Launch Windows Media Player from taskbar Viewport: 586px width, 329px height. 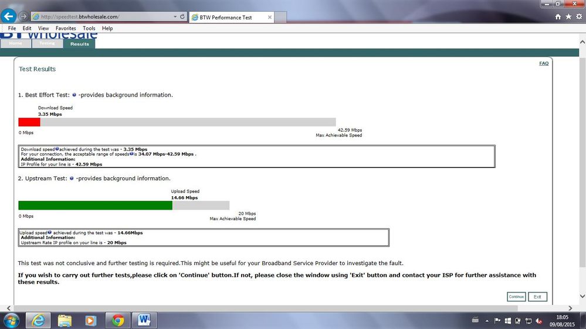pyautogui.click(x=90, y=320)
